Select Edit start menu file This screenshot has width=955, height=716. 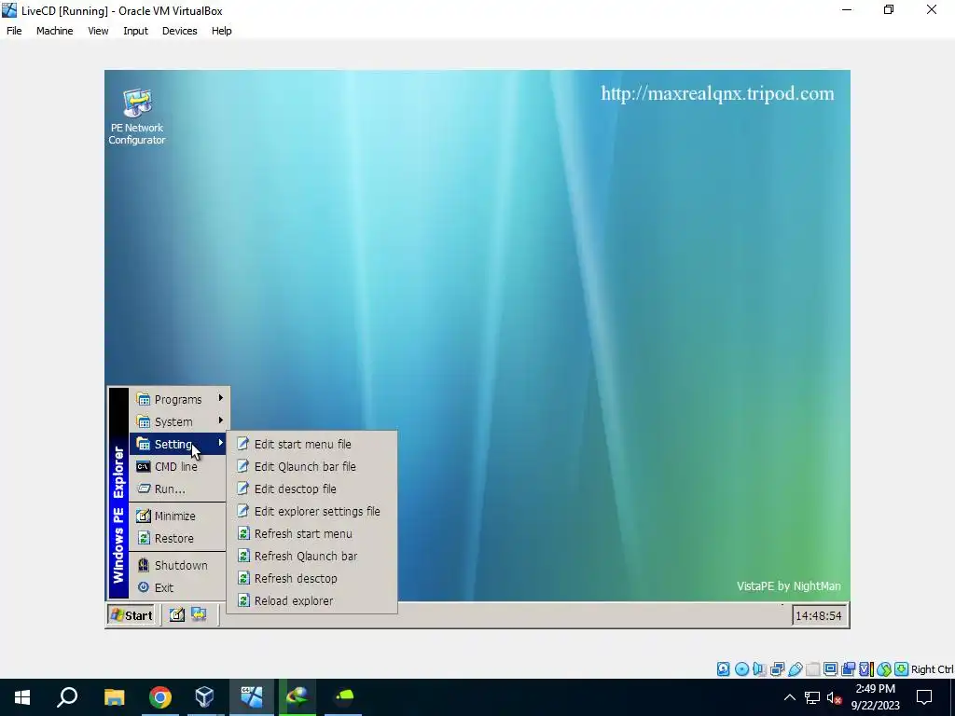[311, 445]
